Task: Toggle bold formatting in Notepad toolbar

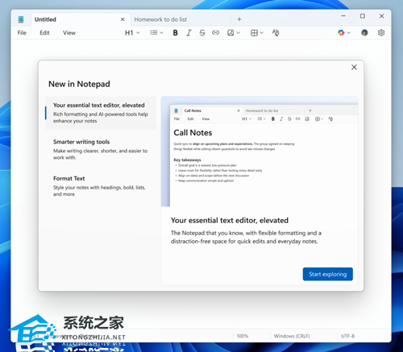Action: pos(175,33)
